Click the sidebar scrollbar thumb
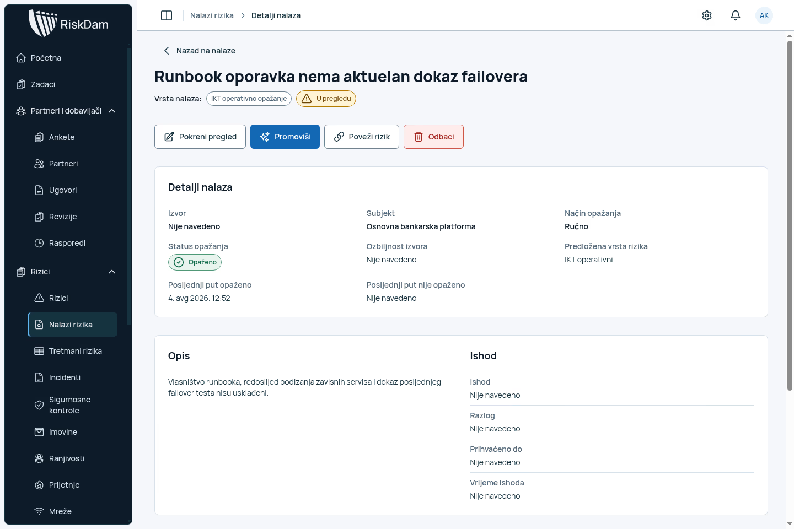 click(129, 187)
